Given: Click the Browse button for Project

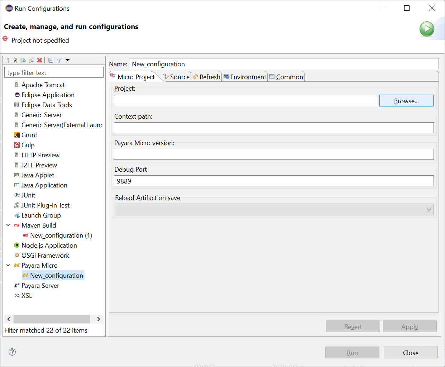Looking at the screenshot, I should (406, 101).
